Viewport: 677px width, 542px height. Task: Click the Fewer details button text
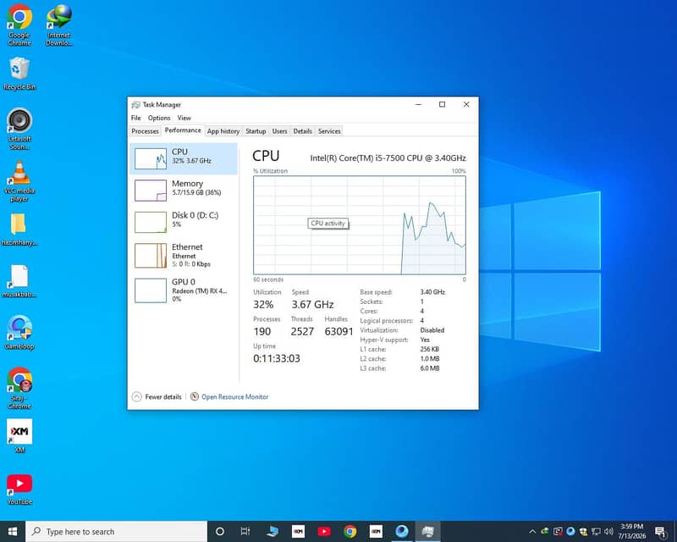163,397
